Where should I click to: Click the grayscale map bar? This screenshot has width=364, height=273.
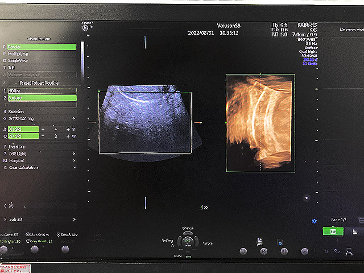[82, 60]
